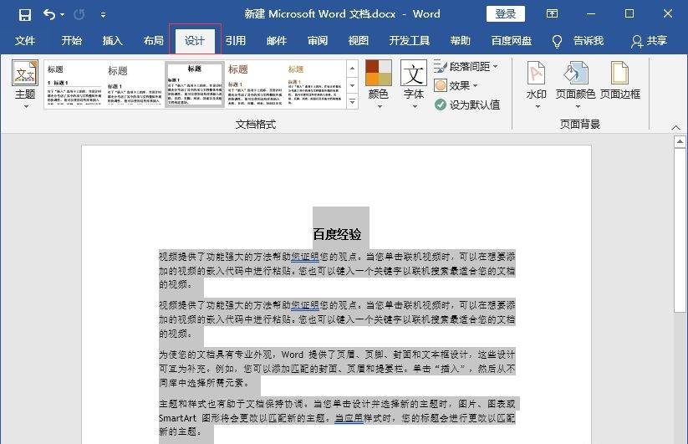Viewport: 688px width, 444px height.
Task: Apply the highlighted centered-title style thumbnail
Action: click(x=195, y=84)
